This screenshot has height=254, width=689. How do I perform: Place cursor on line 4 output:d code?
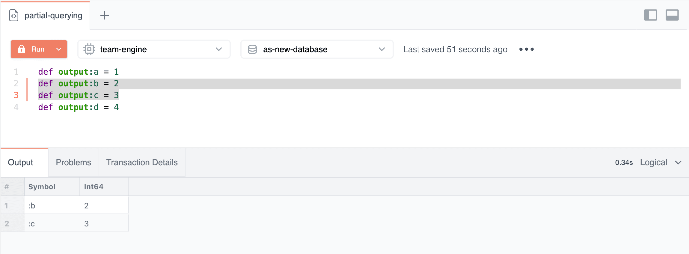(x=78, y=107)
